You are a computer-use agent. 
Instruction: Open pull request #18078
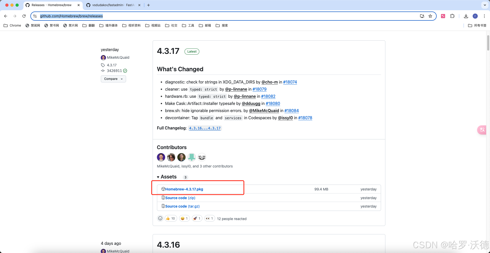coord(305,118)
